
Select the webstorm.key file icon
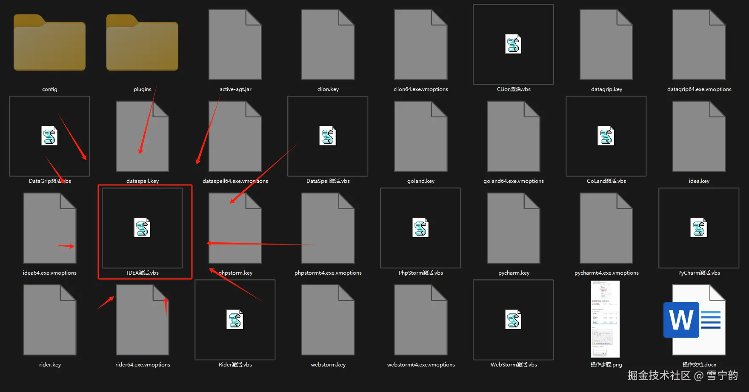pyautogui.click(x=328, y=320)
